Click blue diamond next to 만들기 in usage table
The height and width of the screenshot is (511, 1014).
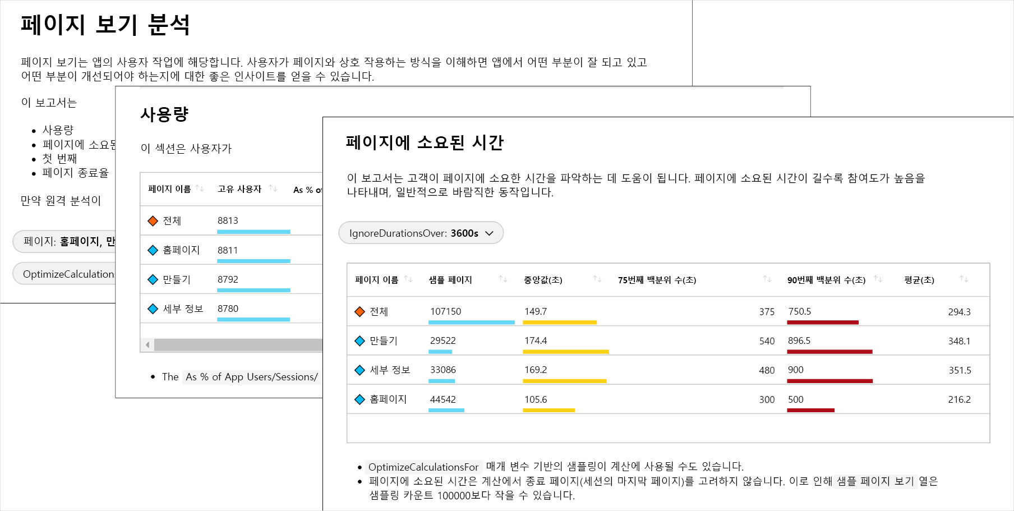click(x=153, y=279)
